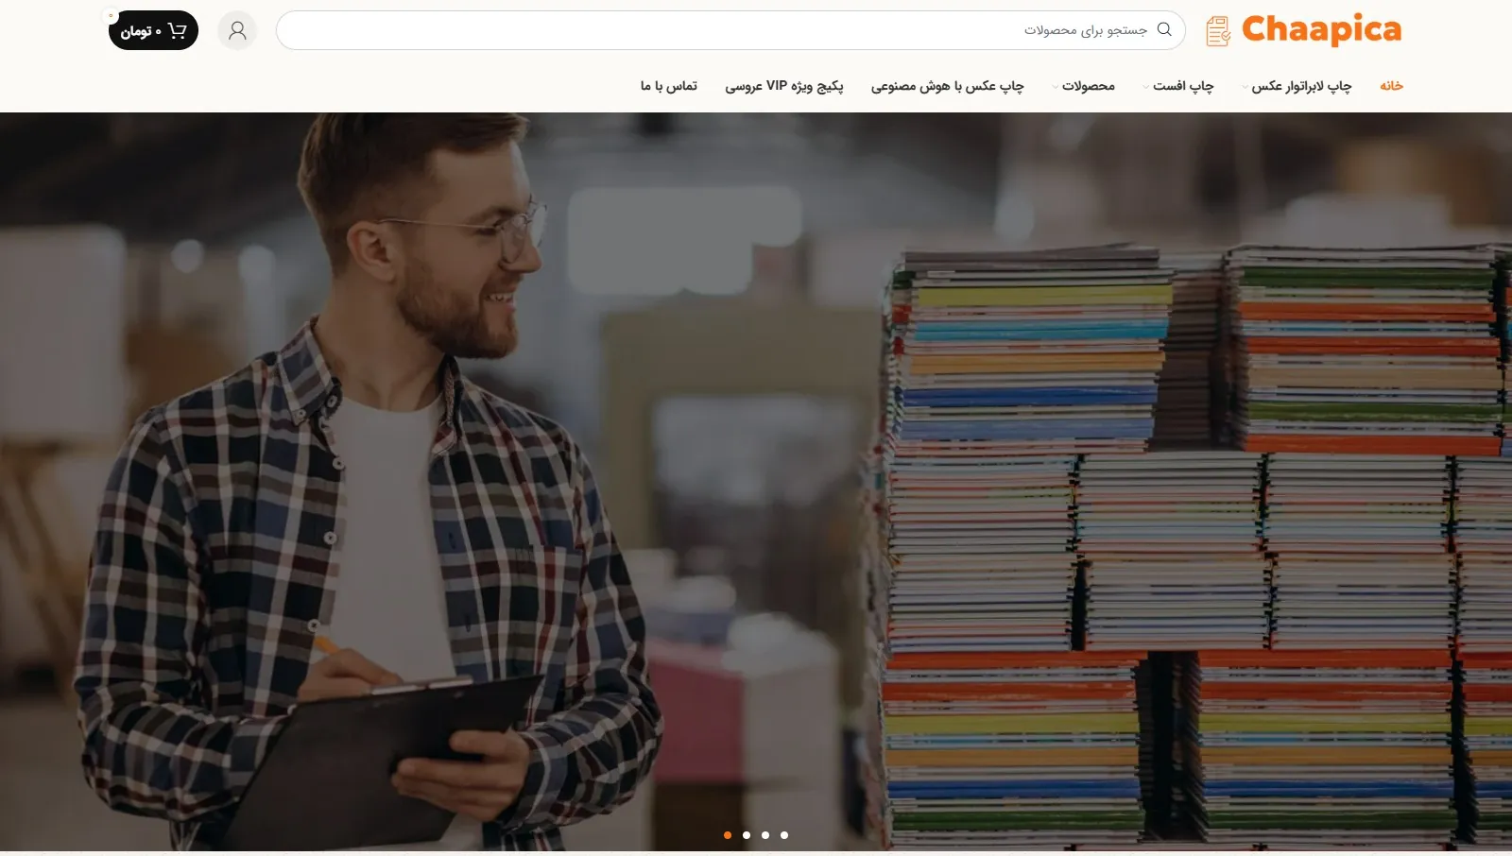Click the magnifier search icon
The height and width of the screenshot is (856, 1512).
(x=1164, y=29)
